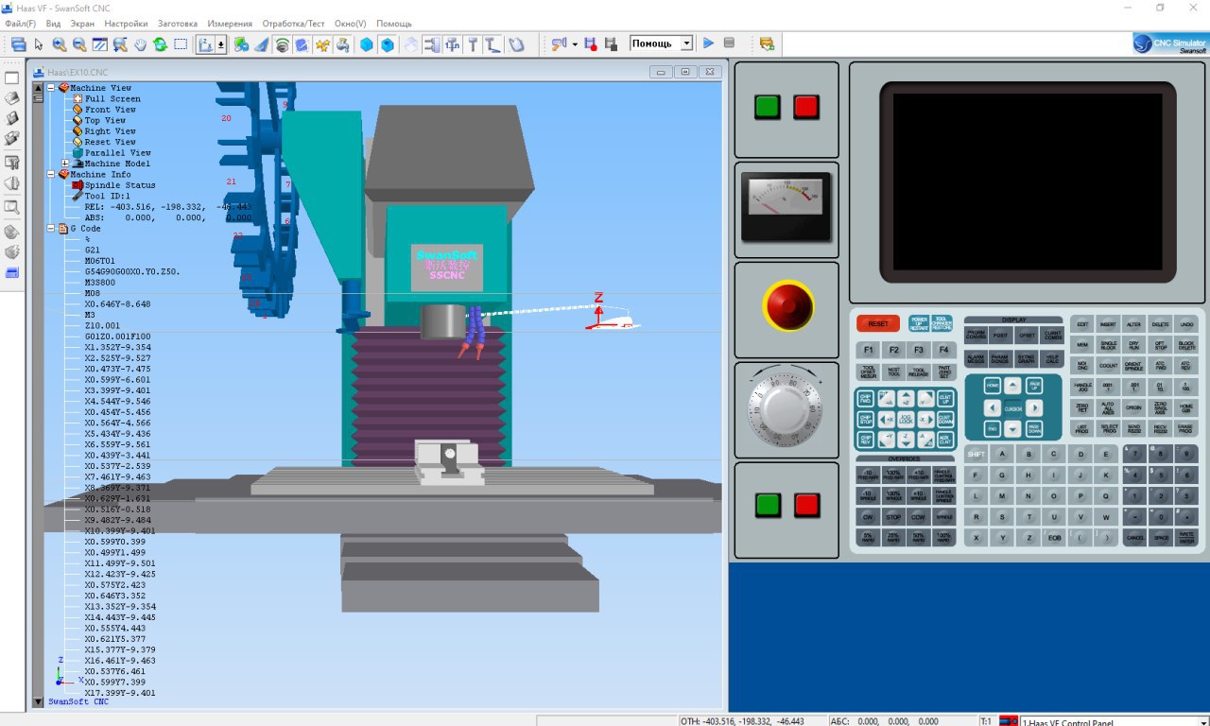Click the lower green cycle start button
This screenshot has height=726, width=1210.
click(768, 505)
